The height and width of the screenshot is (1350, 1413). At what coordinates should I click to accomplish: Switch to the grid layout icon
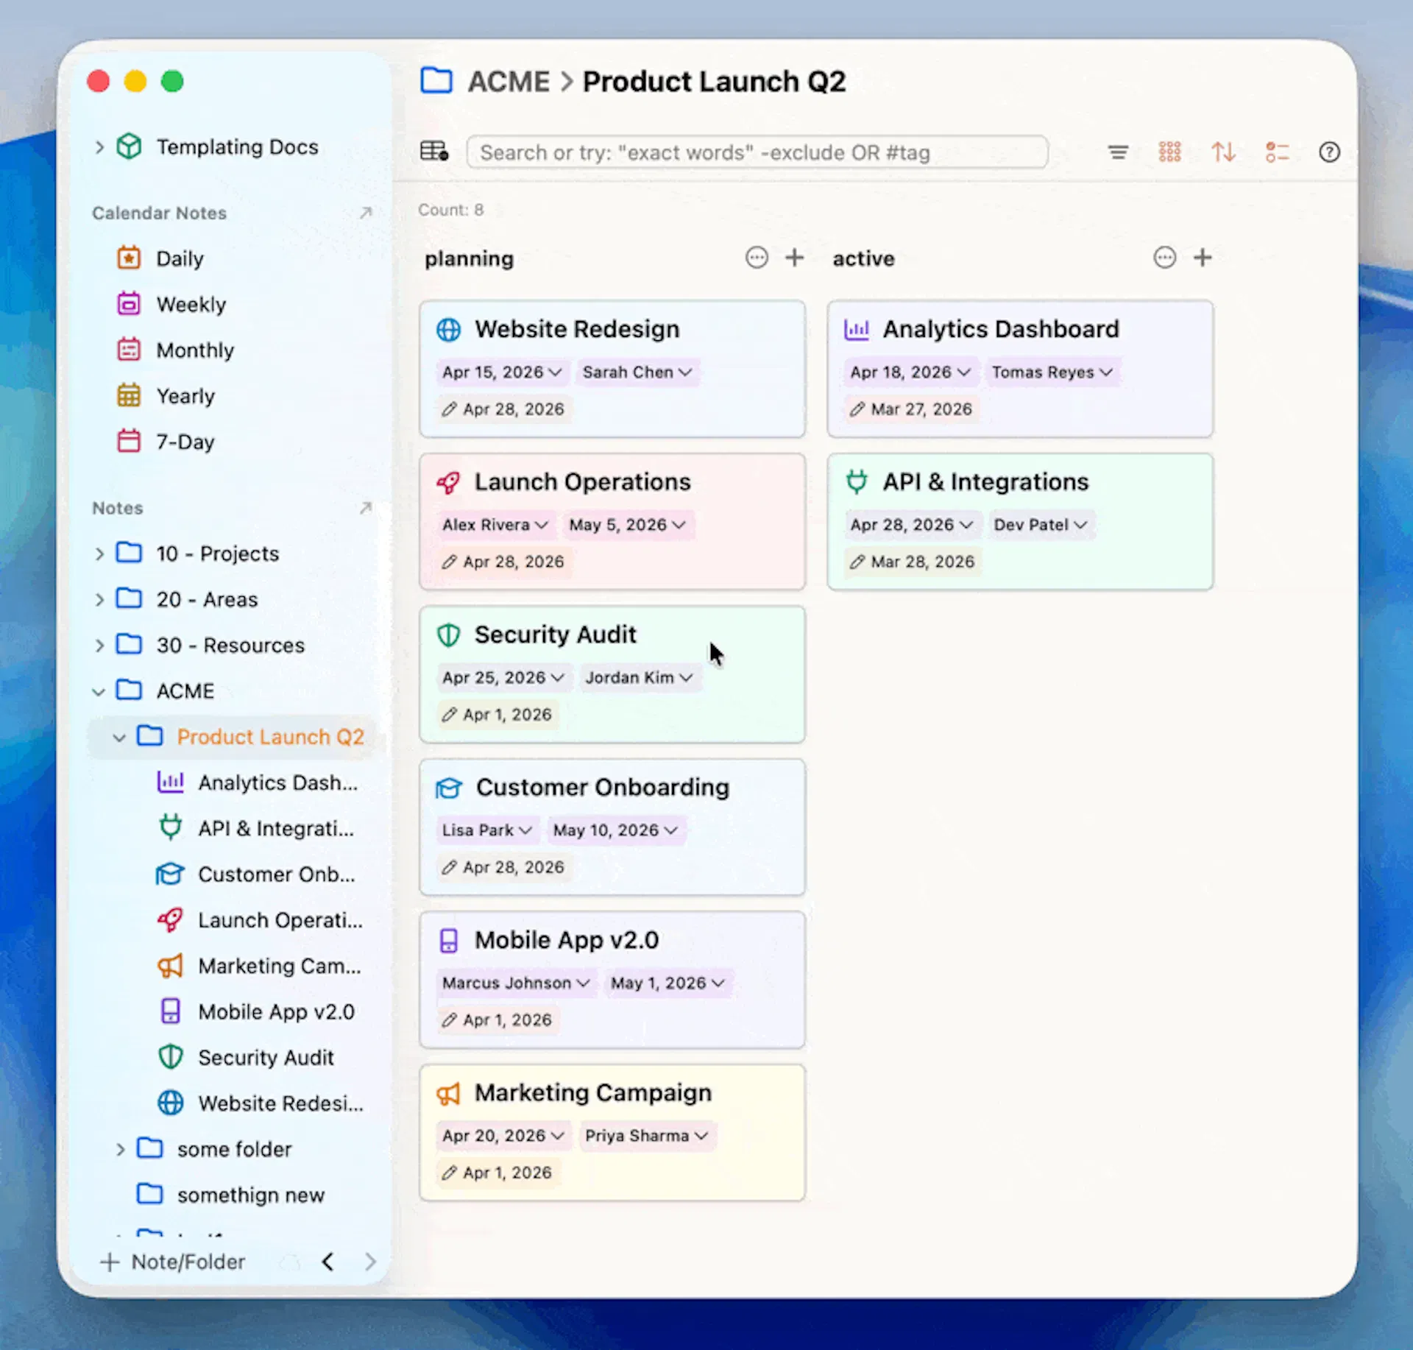[x=1169, y=152]
